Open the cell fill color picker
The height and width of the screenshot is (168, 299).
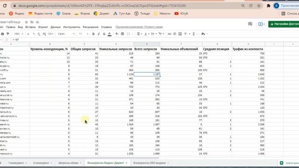117,34
